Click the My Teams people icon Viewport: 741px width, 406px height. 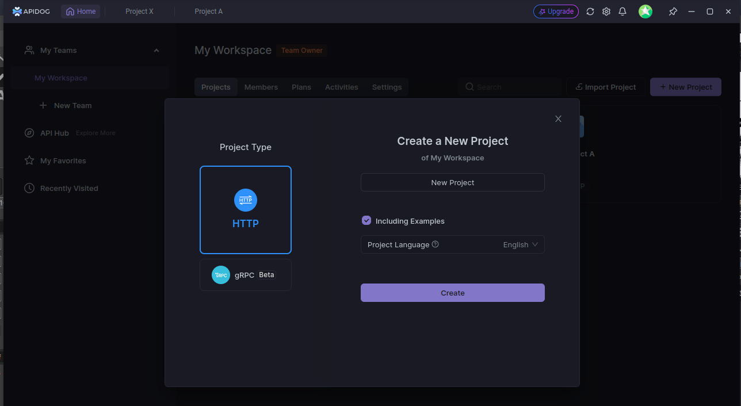pyautogui.click(x=29, y=51)
